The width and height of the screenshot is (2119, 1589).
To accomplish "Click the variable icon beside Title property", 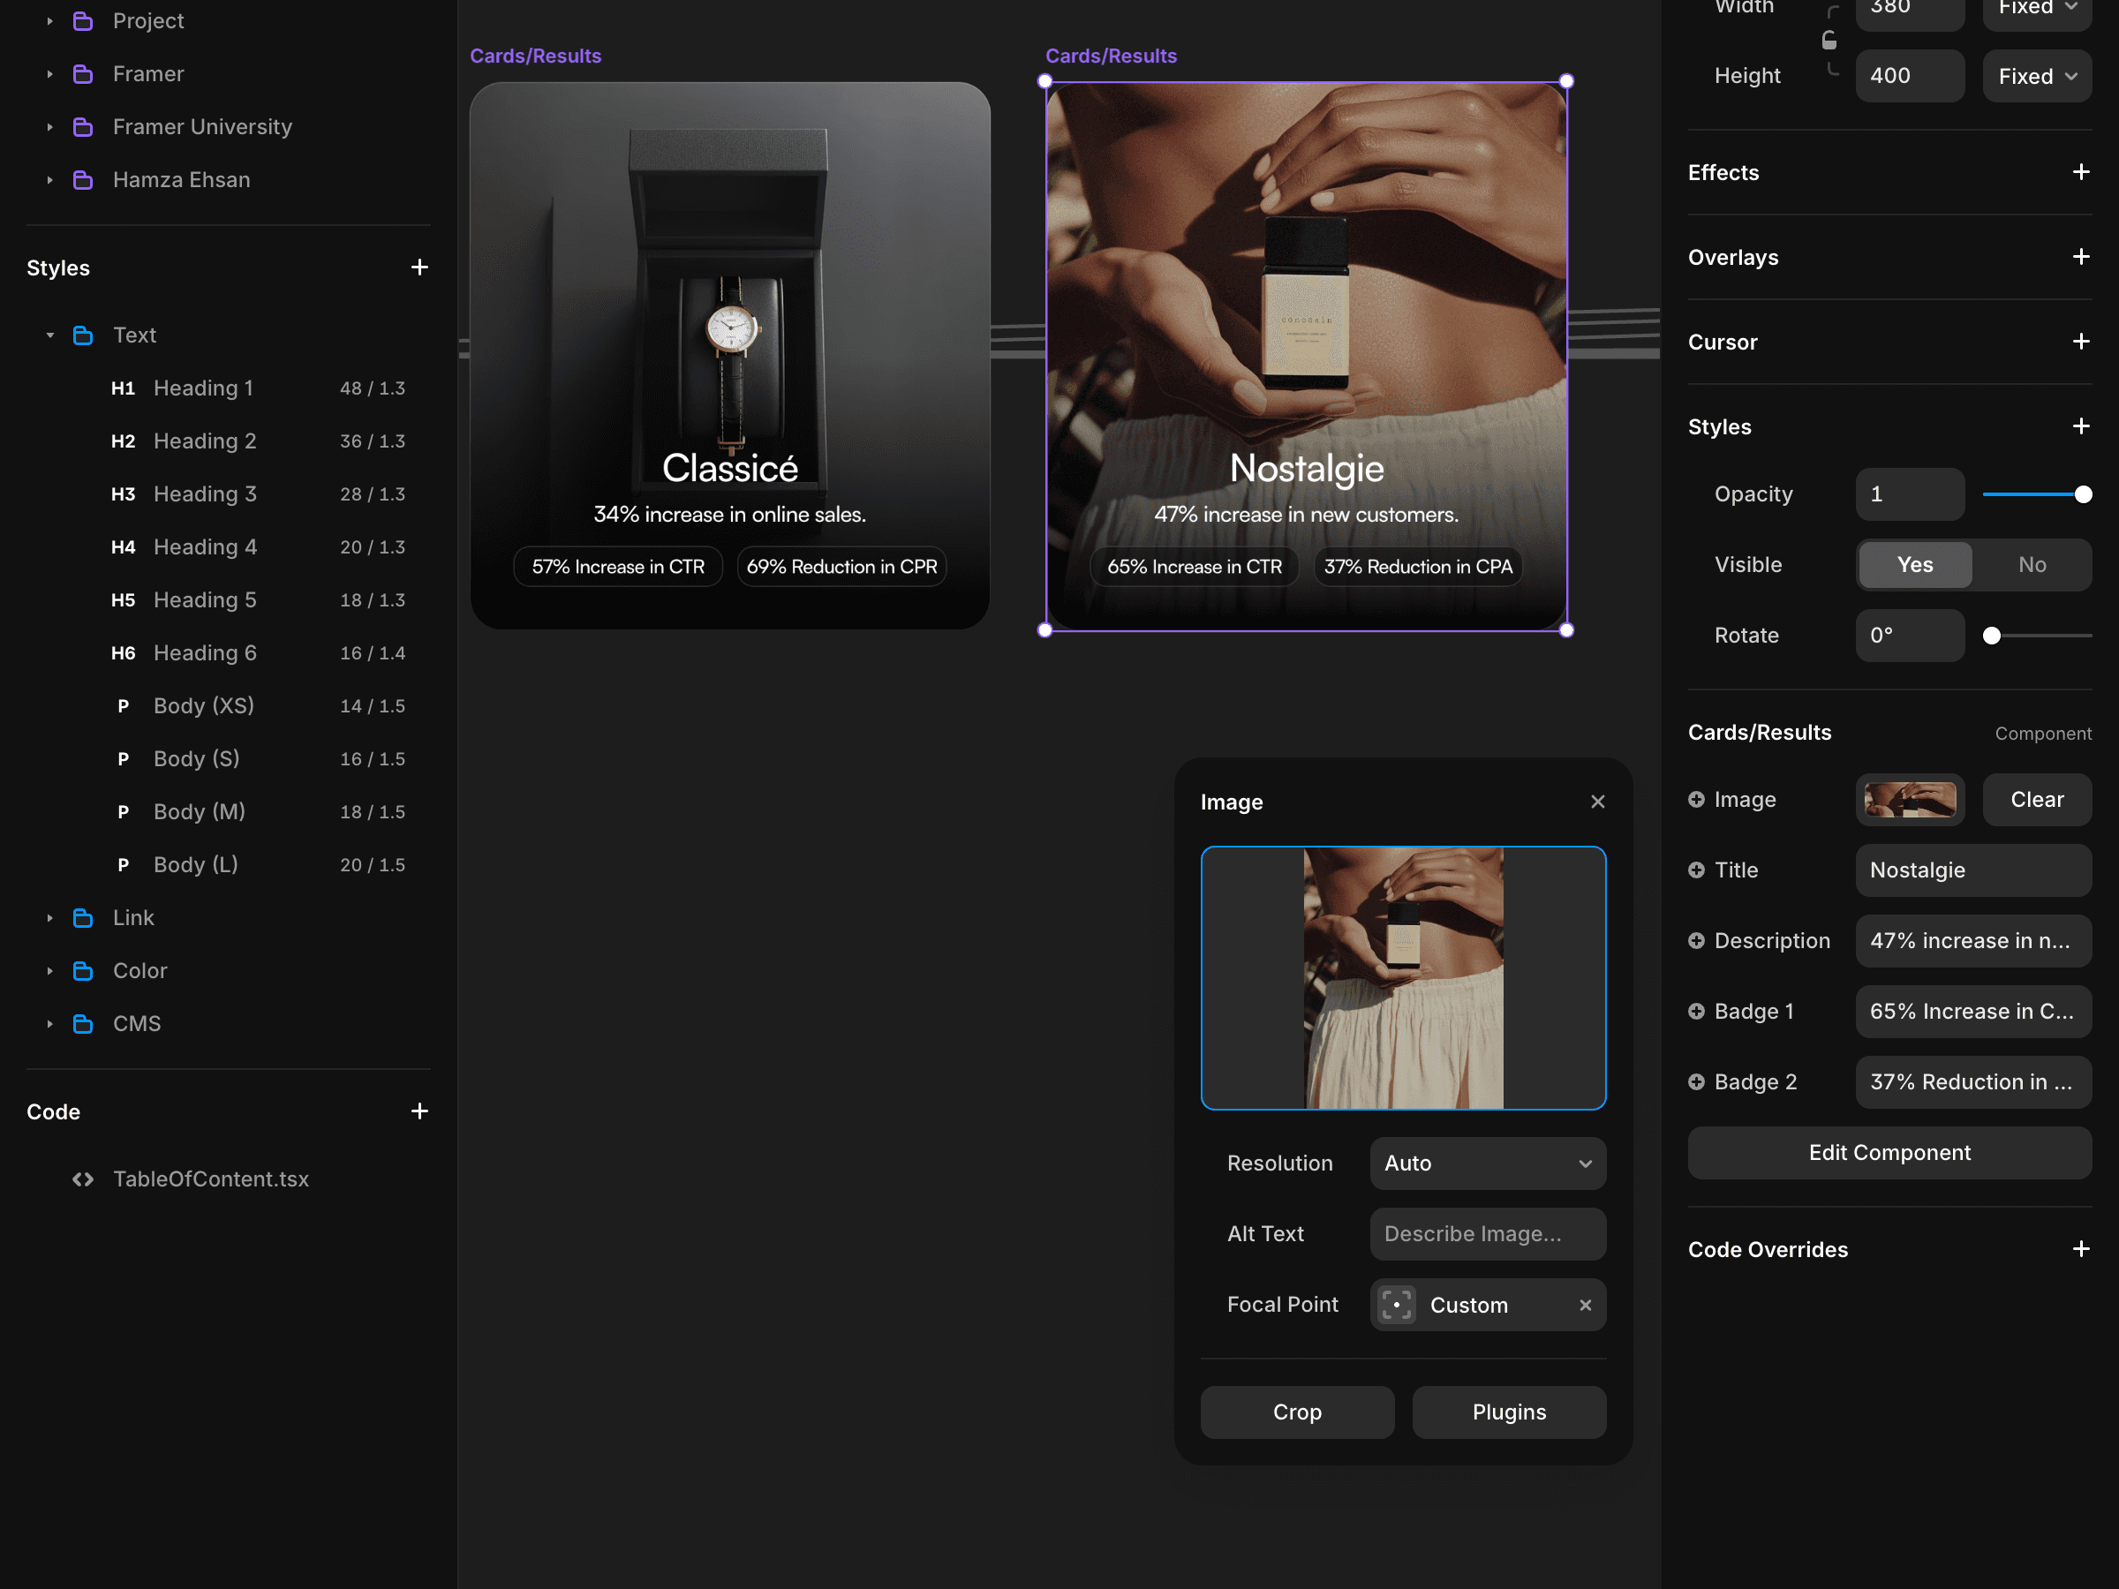I will (1697, 870).
